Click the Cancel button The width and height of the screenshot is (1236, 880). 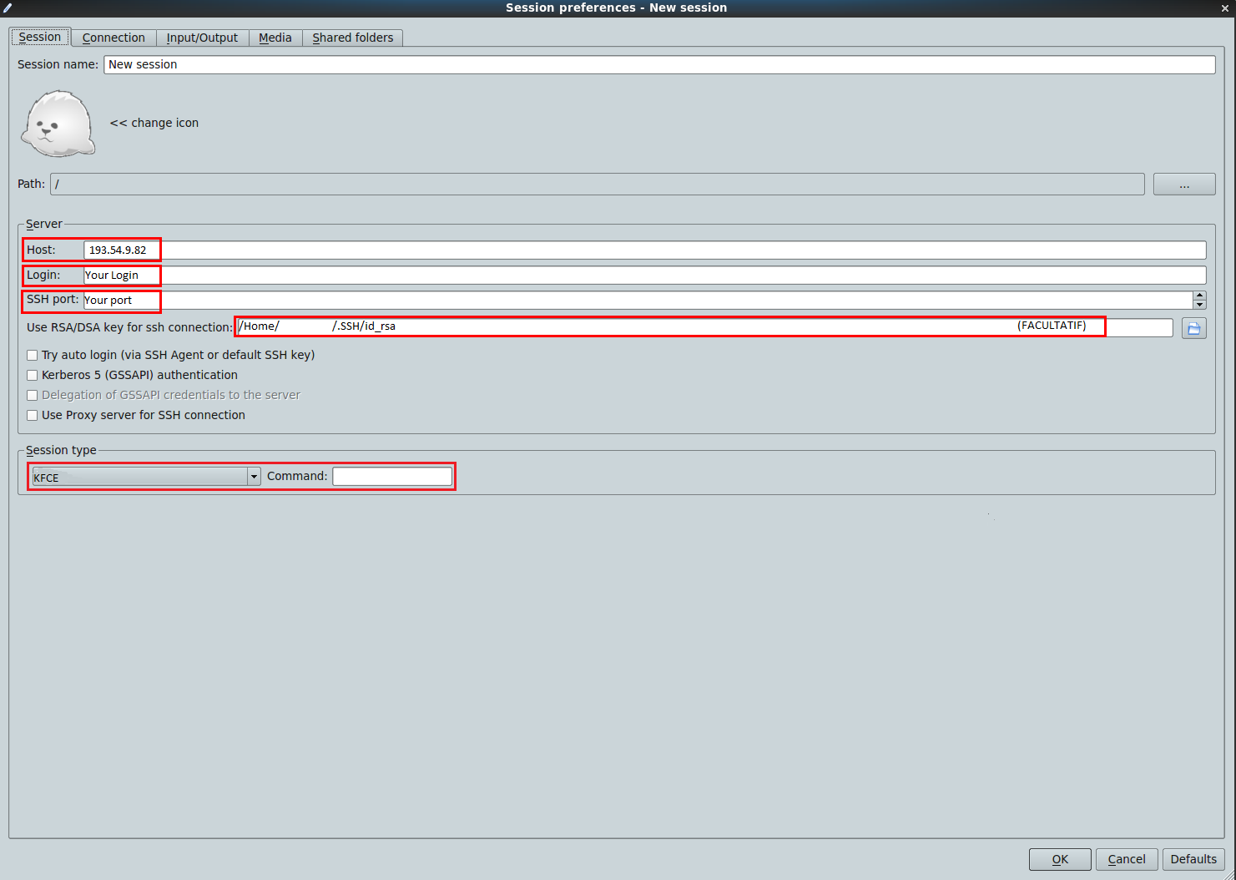coord(1127,859)
